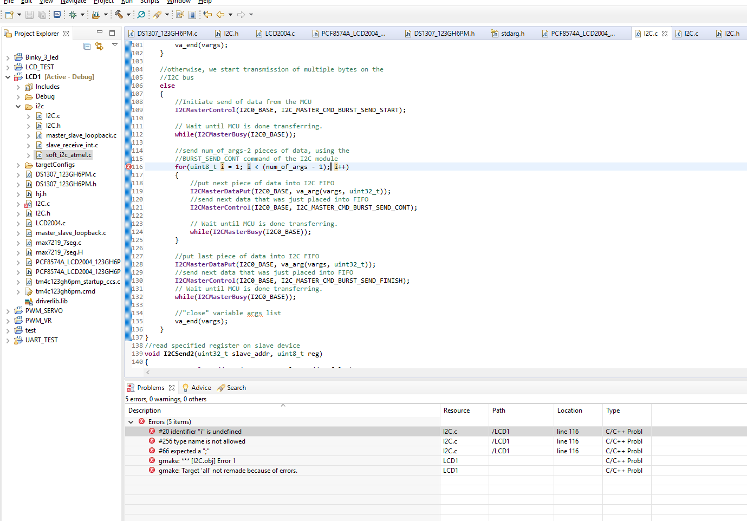747x521 pixels.
Task: Click the New file wizard icon
Action: 9,15
